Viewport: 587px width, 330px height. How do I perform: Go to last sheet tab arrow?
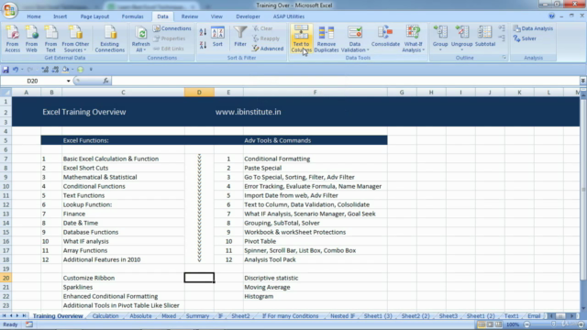pos(24,316)
